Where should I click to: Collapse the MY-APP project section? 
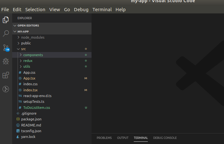pos(15,32)
